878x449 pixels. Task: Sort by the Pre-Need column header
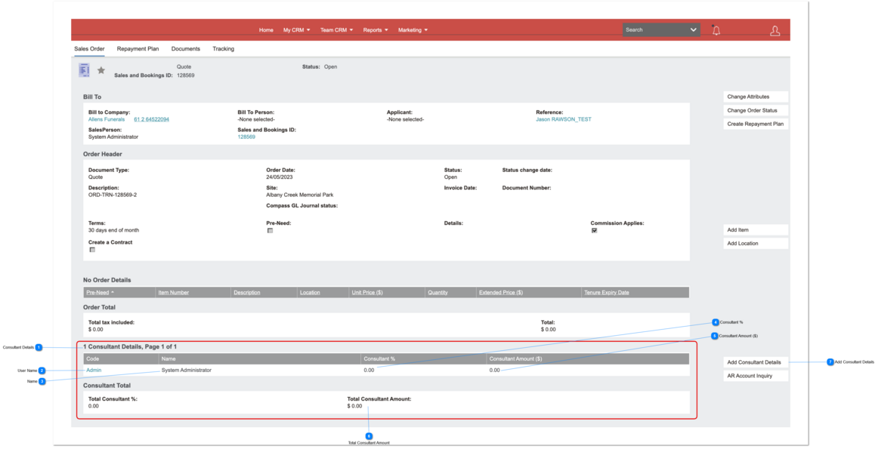97,293
